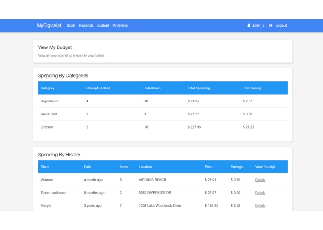
Task: Open the Receipts menu item
Action: click(86, 25)
